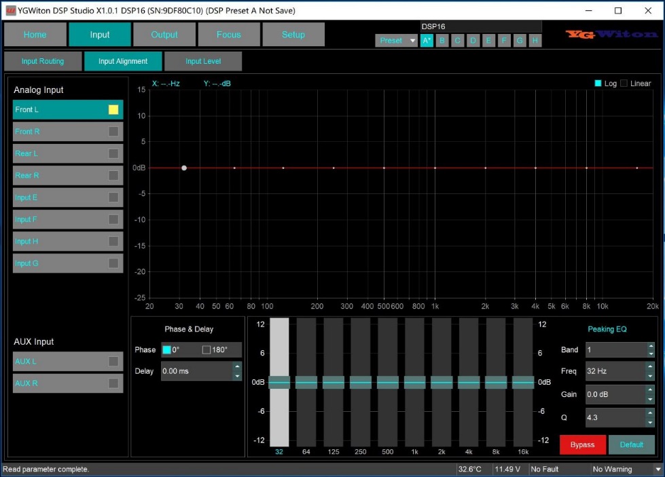Click the Q 4.3 field

616,418
